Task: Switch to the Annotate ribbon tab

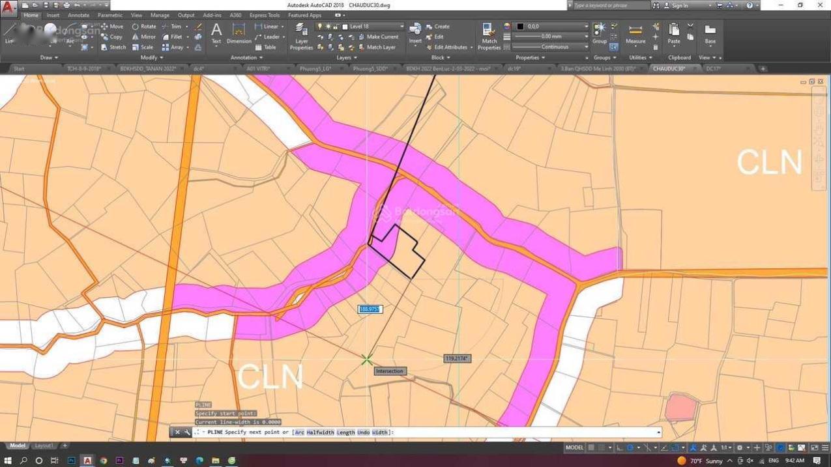Action: 79,15
